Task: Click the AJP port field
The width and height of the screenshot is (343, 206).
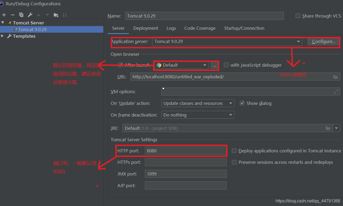Action: click(x=185, y=186)
